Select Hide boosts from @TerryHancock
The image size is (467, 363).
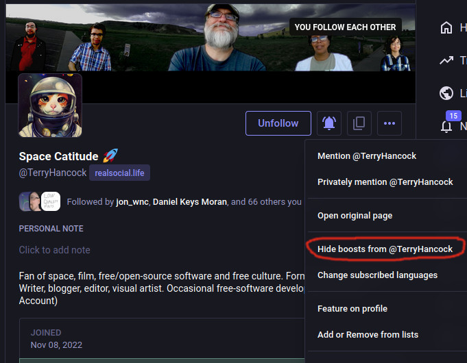385,249
